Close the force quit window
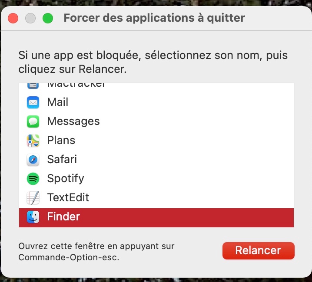 (x=13, y=18)
